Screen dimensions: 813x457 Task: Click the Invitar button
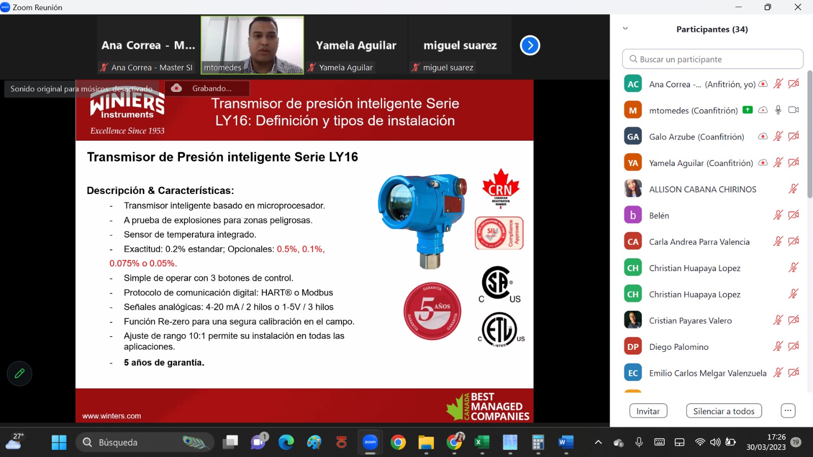click(648, 411)
